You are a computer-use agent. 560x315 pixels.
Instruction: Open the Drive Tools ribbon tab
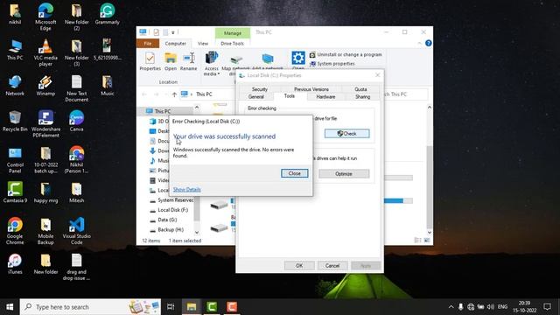(232, 43)
